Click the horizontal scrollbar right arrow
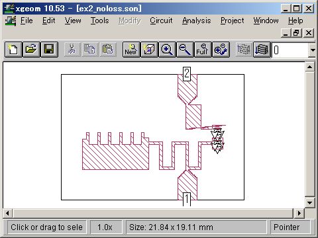This screenshot has height=238, width=318. (x=299, y=213)
